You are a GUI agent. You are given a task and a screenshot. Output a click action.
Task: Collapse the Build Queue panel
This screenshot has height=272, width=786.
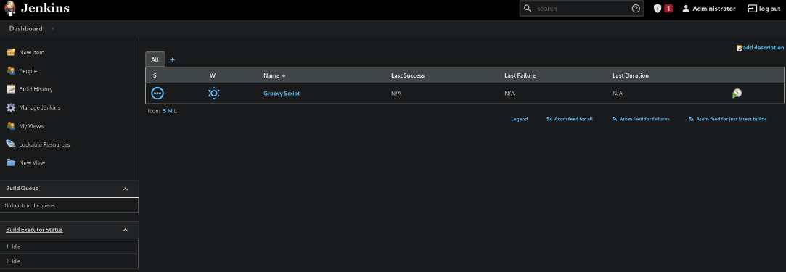(126, 189)
